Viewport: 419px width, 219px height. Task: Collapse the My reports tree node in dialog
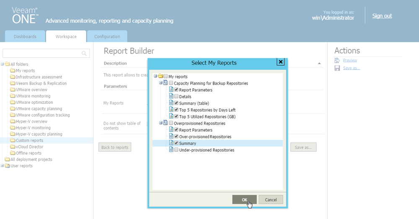155,77
